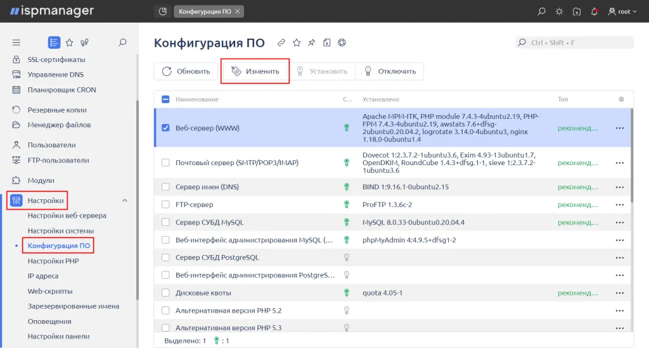Open the notifications bell icon
The image size is (649, 348).
coord(594,11)
